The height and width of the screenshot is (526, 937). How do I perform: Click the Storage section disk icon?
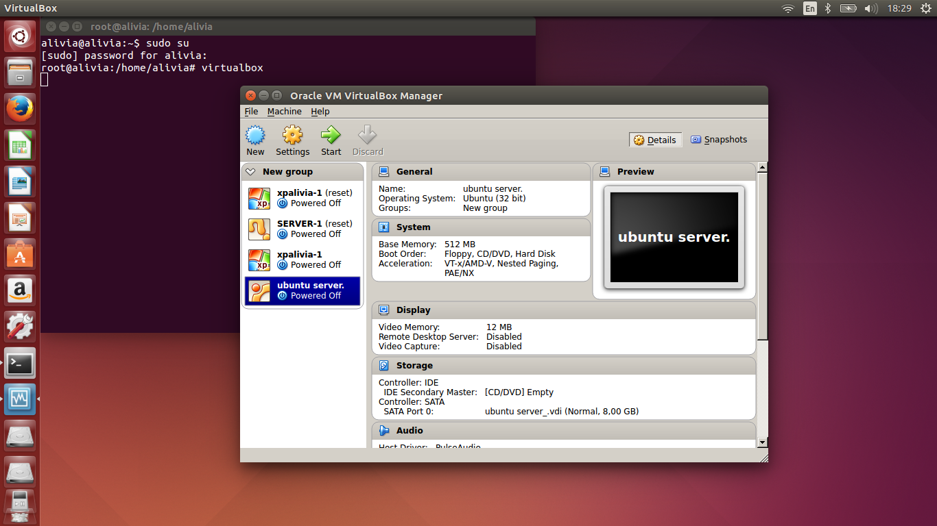click(384, 366)
